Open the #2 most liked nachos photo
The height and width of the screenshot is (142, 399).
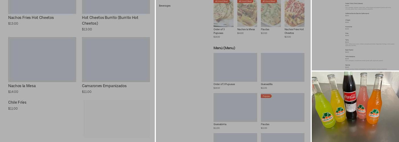[x=247, y=14]
